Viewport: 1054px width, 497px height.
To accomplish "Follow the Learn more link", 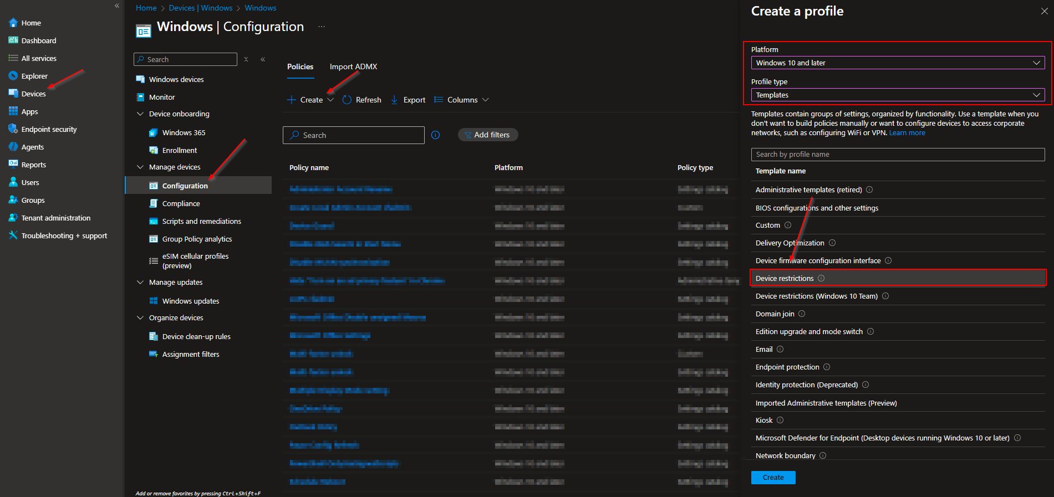I will (907, 133).
